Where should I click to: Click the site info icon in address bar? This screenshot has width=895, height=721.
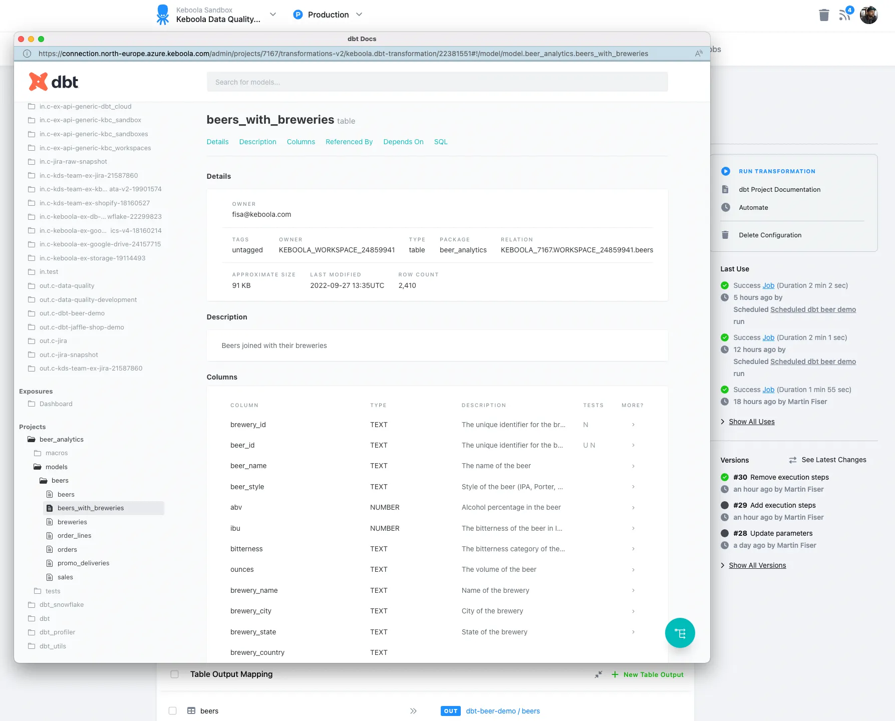(27, 54)
